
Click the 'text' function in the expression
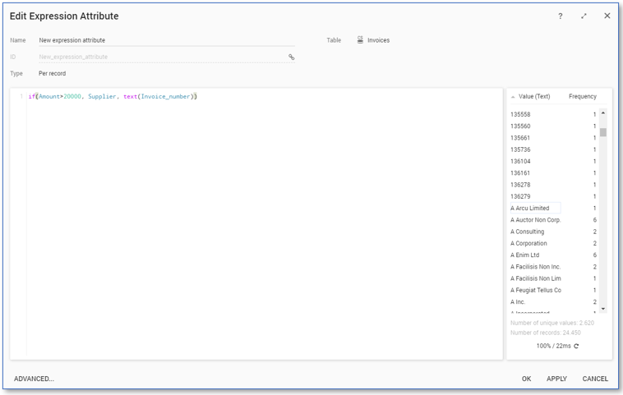131,96
